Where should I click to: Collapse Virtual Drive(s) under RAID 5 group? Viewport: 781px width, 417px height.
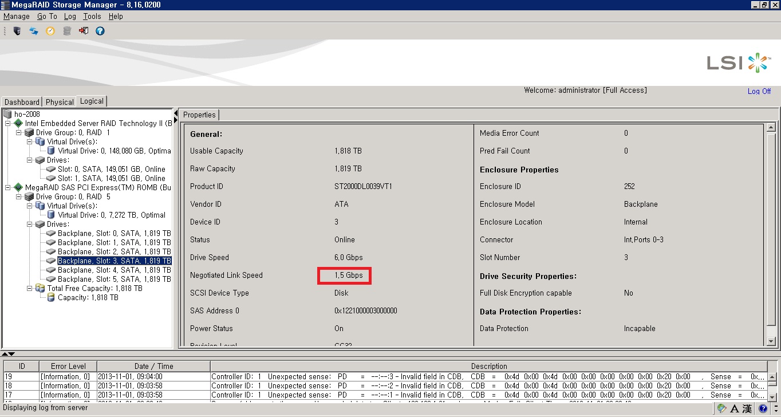coord(30,206)
